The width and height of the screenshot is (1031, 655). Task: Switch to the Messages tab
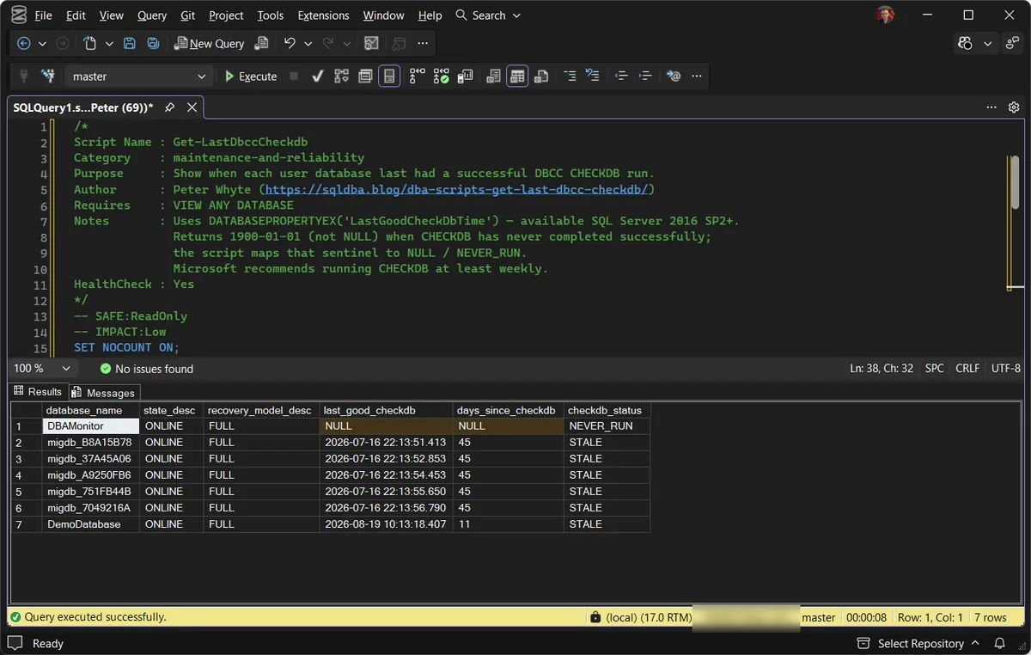click(104, 392)
